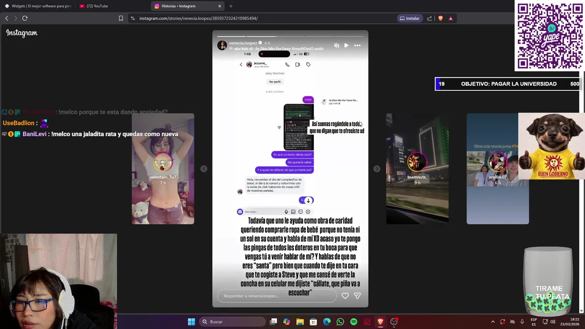Switch the ESP ES input language
The image size is (585, 329).
(x=534, y=322)
